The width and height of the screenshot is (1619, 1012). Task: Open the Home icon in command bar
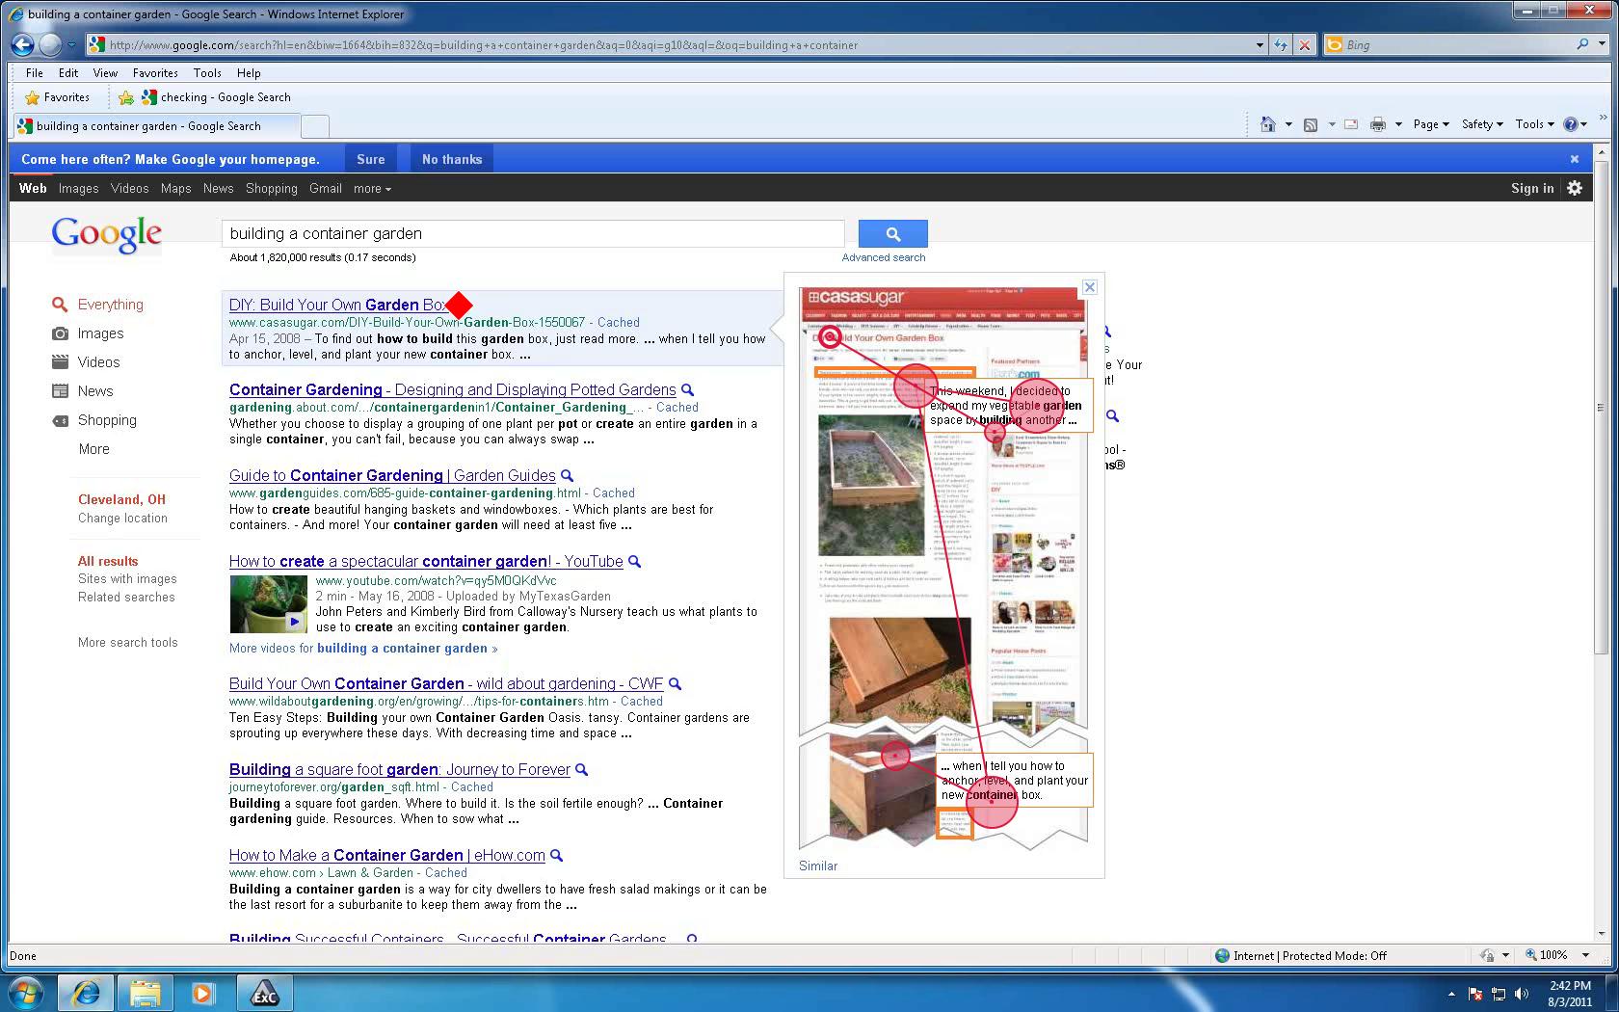[x=1268, y=124]
